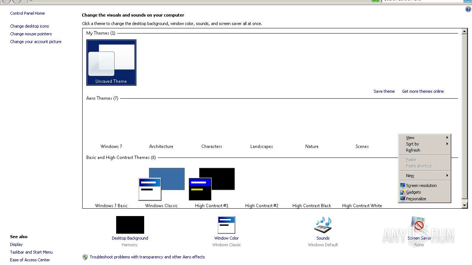Image resolution: width=472 pixels, height=265 pixels.
Task: Select the Windows 7 Basic theme label
Action: [111, 206]
